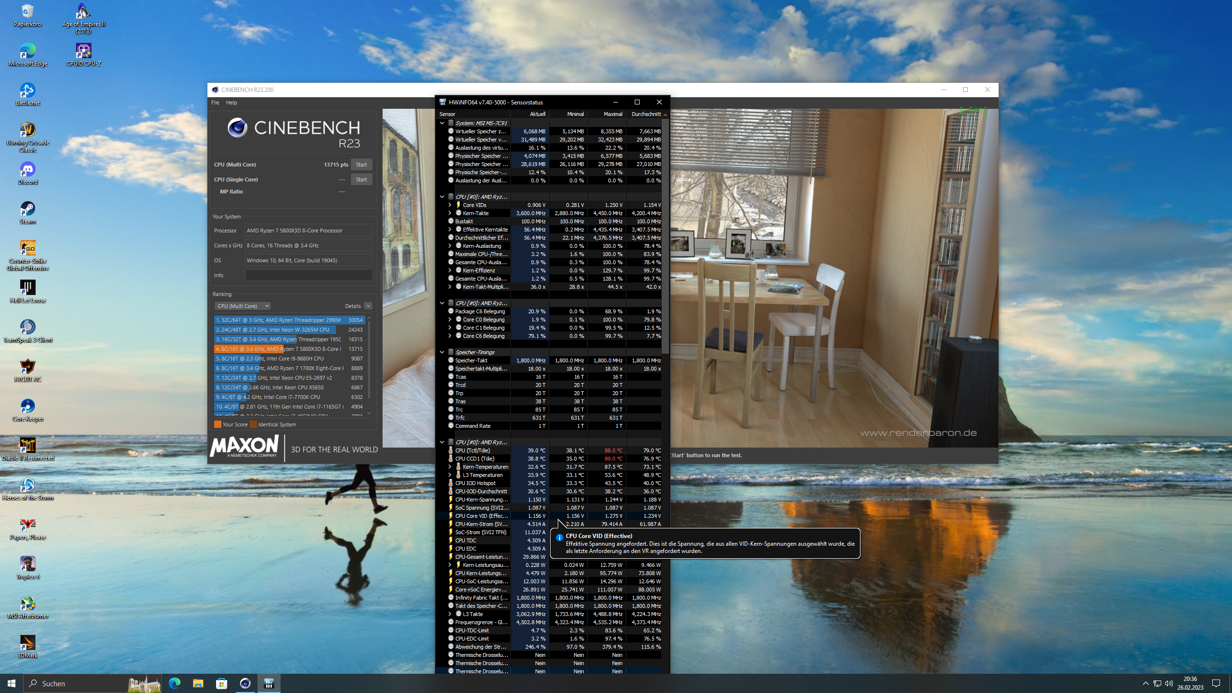Expand the Core VIDs sensor row

pos(449,205)
